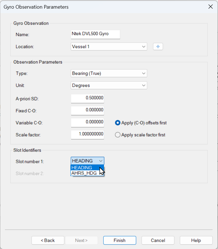Open Help for this dialog
This screenshot has height=249, width=218.
[196, 240]
